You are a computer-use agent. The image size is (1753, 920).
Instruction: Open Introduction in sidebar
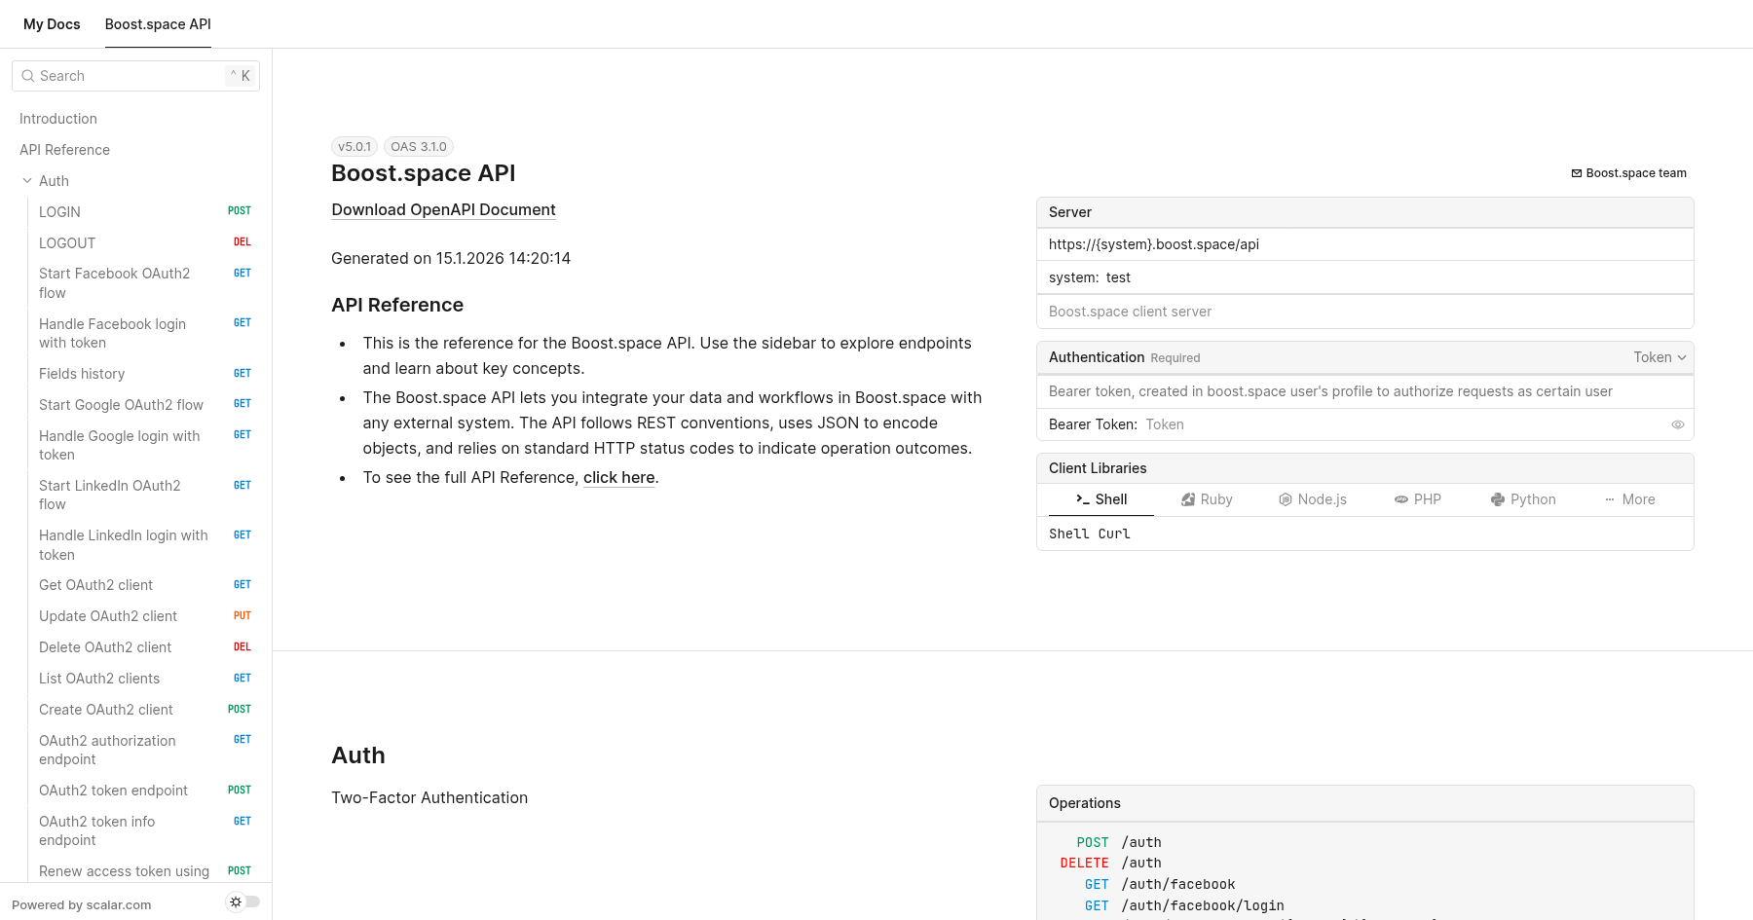tap(136, 119)
